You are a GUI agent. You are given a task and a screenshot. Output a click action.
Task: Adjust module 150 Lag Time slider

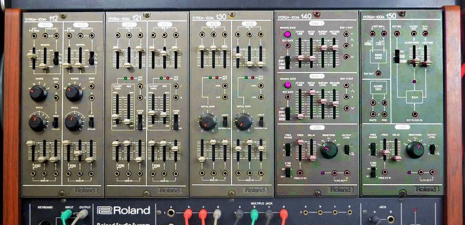click(425, 63)
